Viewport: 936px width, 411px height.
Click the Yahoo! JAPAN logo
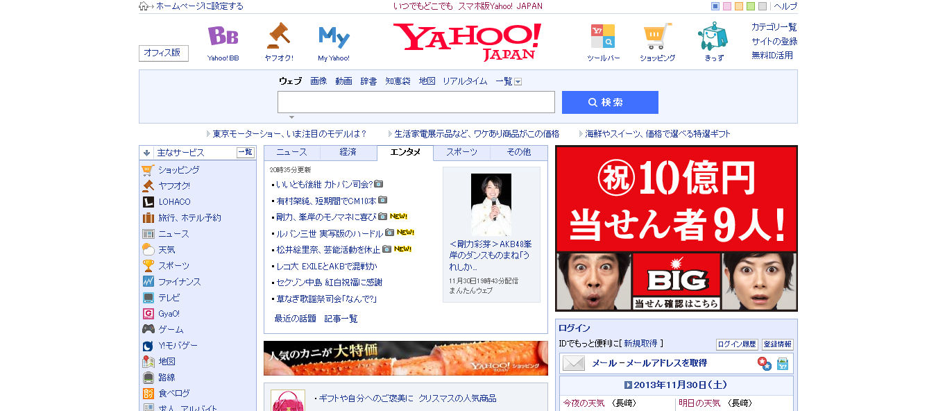coord(467,41)
